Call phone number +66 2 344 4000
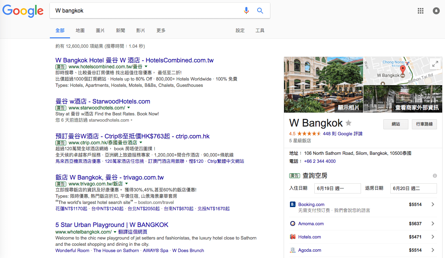Image resolution: width=445 pixels, height=258 pixels. click(x=320, y=161)
